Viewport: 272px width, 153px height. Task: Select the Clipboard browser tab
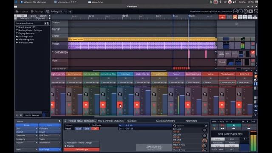coord(40,18)
